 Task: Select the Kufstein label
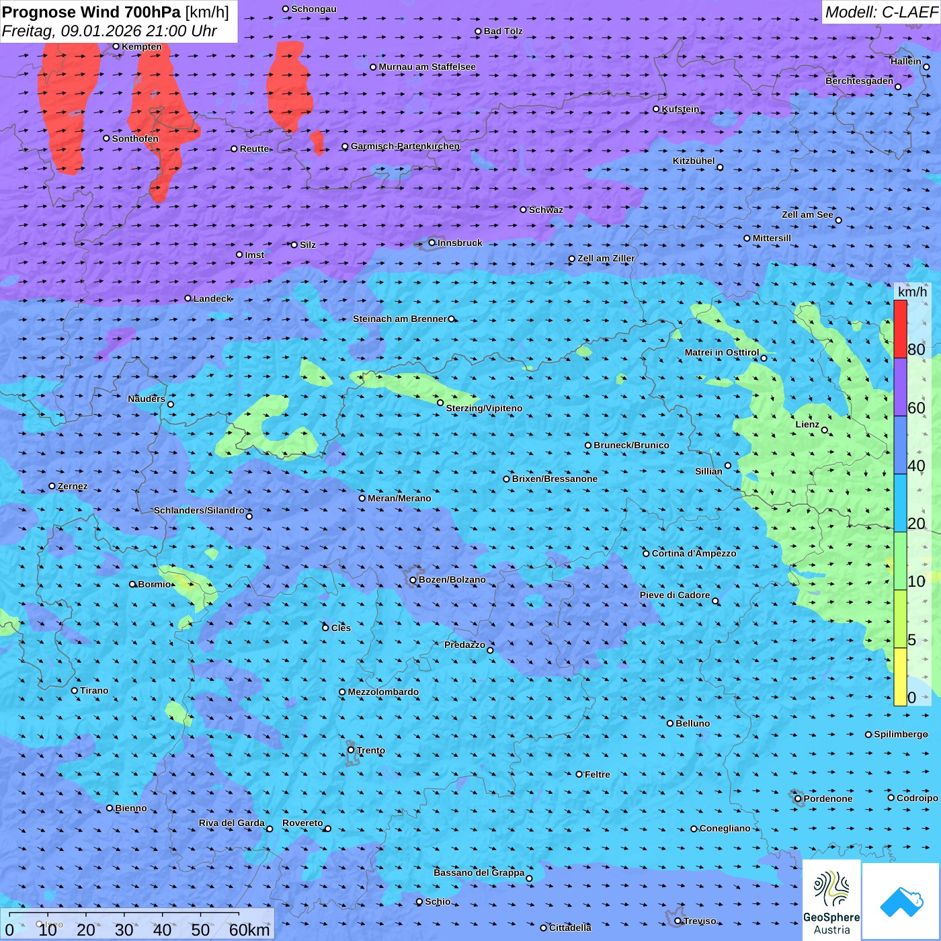pos(680,109)
